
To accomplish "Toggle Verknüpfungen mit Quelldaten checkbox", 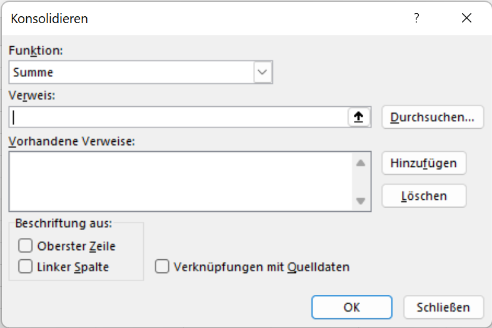I will pyautogui.click(x=162, y=267).
